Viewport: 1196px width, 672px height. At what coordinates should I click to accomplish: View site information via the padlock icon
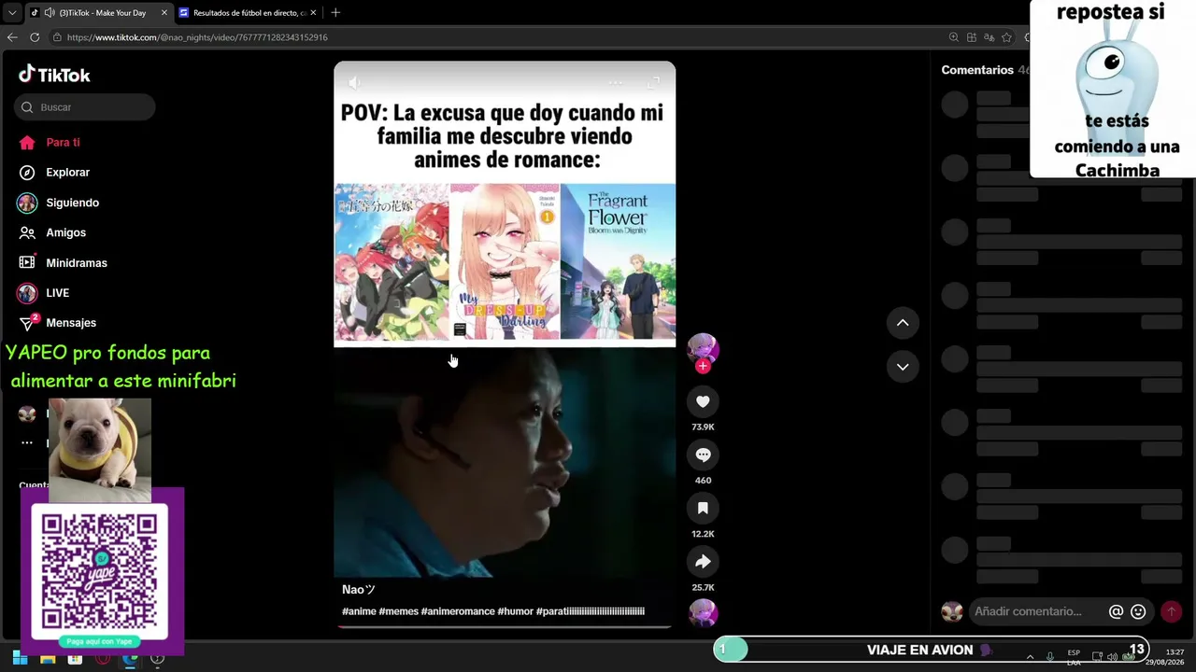point(57,37)
